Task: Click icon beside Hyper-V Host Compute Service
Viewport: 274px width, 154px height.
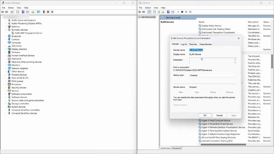Action: [200, 121]
